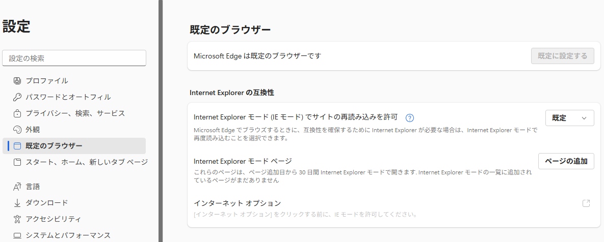
Task: Click the ページの追加 button
Action: point(566,161)
